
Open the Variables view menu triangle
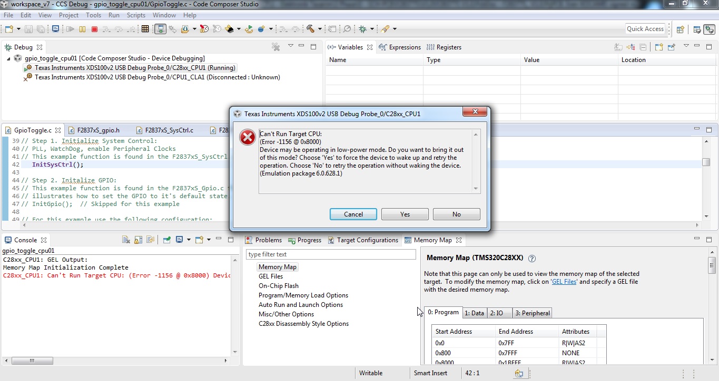pos(686,46)
